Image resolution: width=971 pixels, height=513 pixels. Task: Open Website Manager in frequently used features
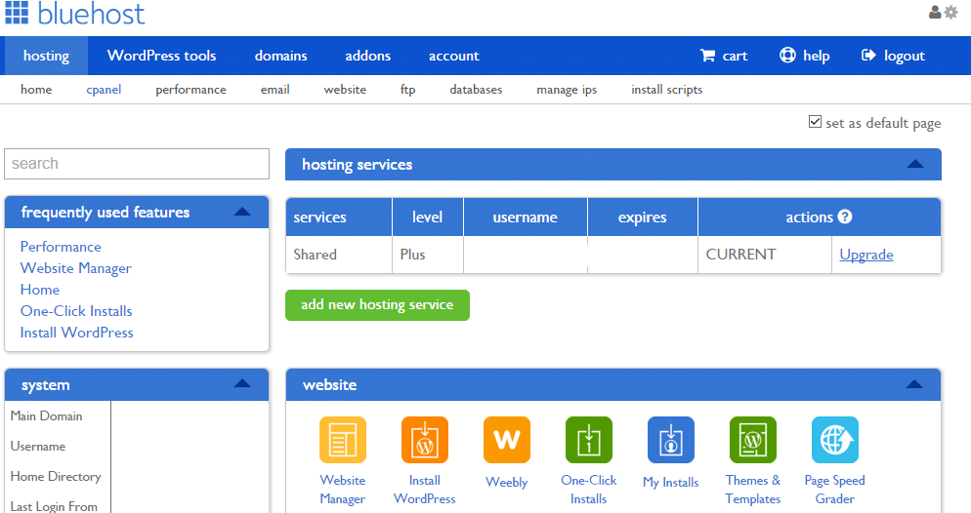coord(75,268)
